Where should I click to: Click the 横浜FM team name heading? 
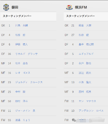[x=81, y=7]
